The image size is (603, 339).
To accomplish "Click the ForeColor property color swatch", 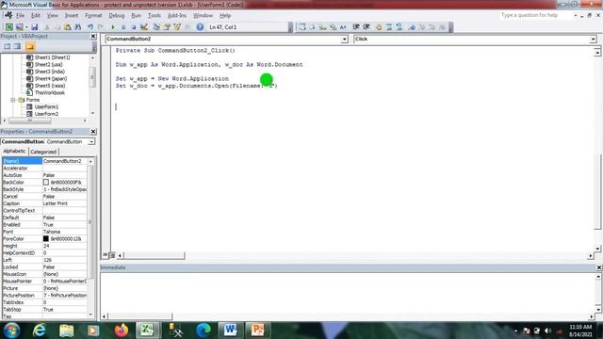I will click(46, 238).
